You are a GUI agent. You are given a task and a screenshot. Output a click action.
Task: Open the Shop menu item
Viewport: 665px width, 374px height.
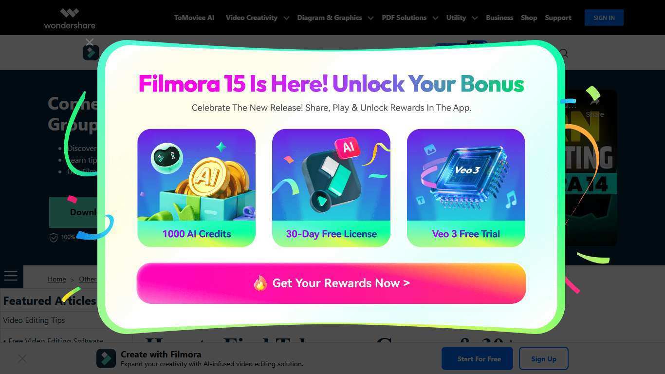coord(529,18)
